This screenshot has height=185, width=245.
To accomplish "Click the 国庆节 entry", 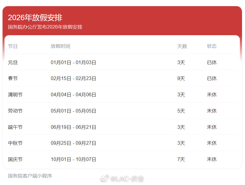I will click(15, 159).
